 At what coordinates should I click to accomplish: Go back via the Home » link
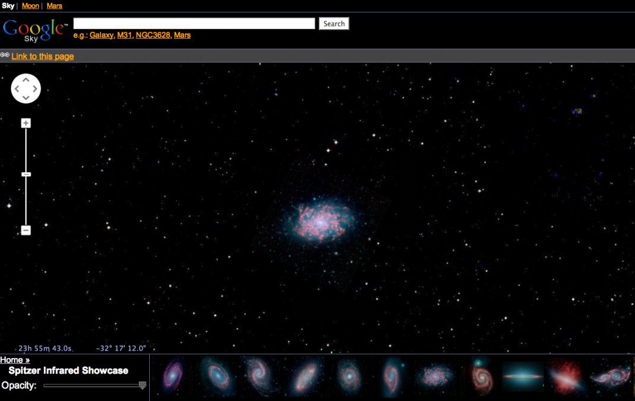15,360
